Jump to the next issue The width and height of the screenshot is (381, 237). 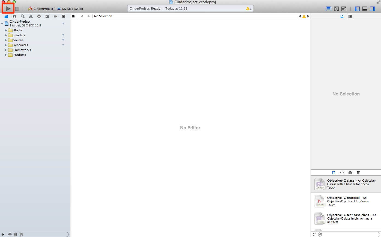coord(308,16)
